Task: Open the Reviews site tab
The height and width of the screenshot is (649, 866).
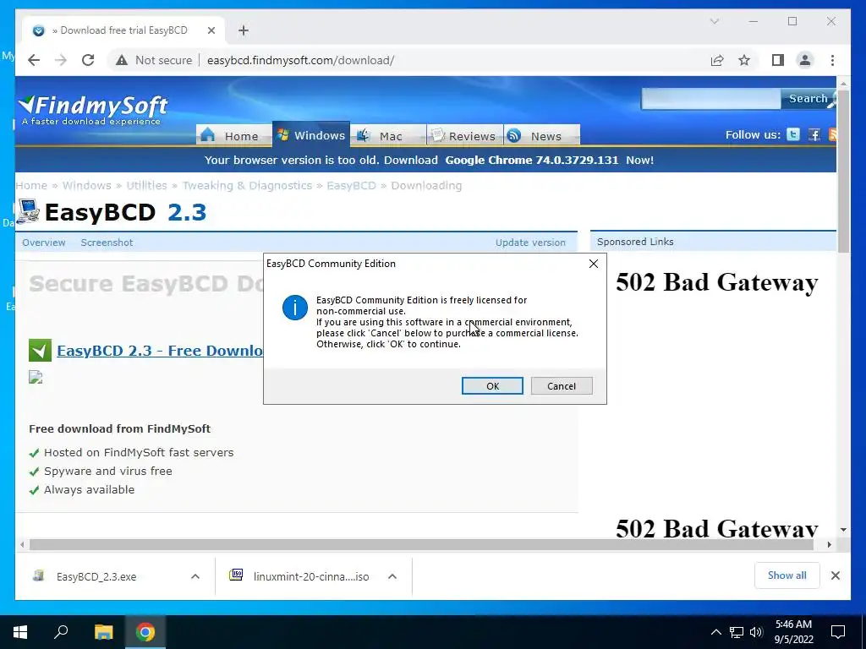Action: point(464,135)
